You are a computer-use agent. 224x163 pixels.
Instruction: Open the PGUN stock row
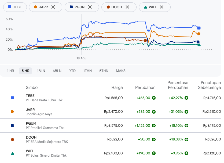pyautogui.click(x=111, y=125)
